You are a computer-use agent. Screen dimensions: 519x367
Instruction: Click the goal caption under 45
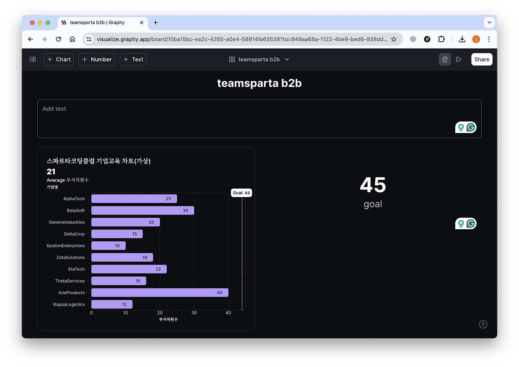(373, 204)
